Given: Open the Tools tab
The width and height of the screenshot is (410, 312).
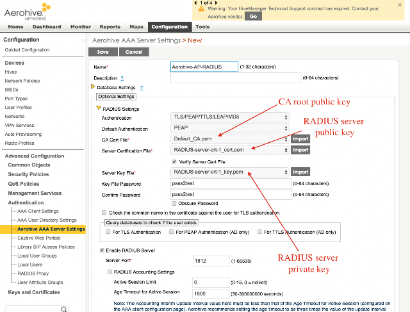Looking at the screenshot, I should 202,27.
